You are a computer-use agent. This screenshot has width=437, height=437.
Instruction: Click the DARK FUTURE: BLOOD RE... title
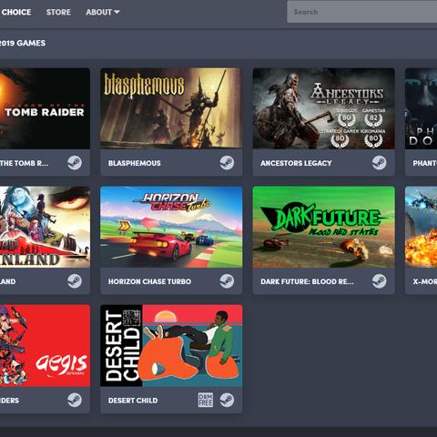pyautogui.click(x=307, y=281)
